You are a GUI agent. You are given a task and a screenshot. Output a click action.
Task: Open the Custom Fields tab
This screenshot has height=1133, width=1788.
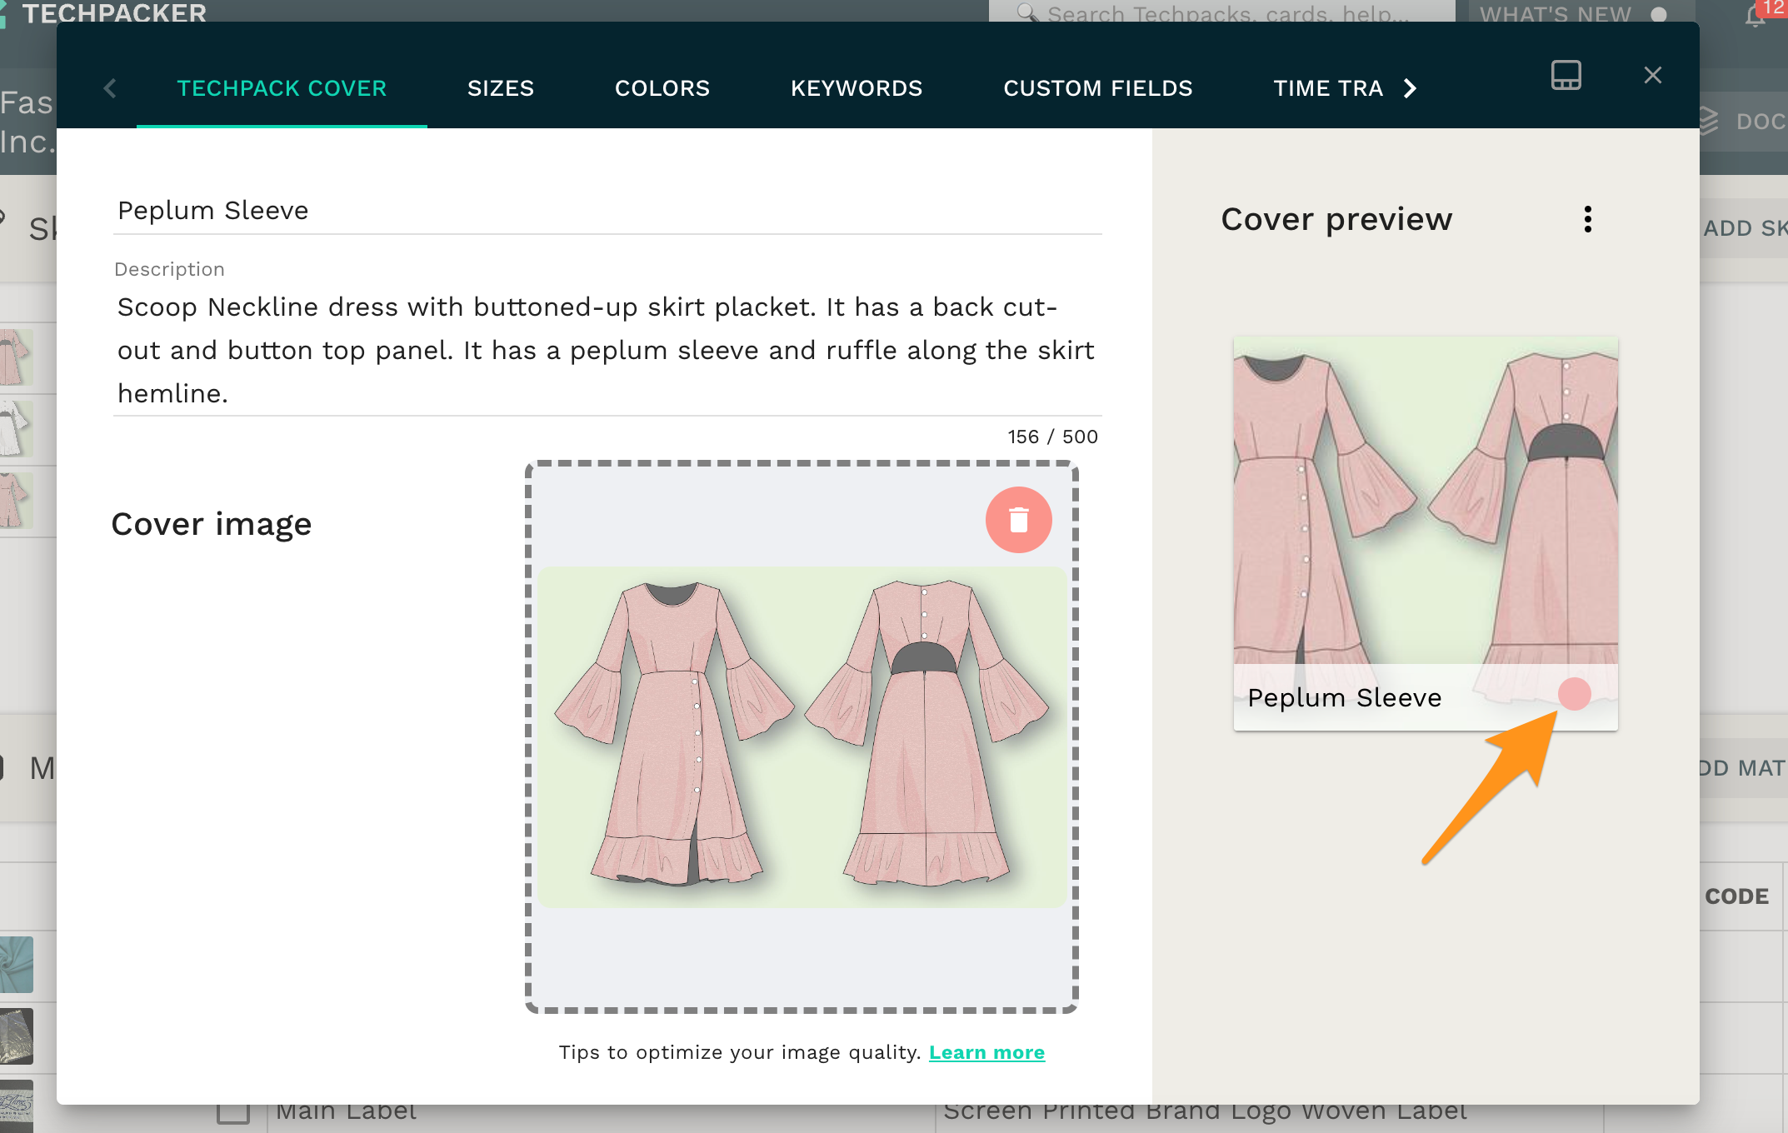(1097, 88)
